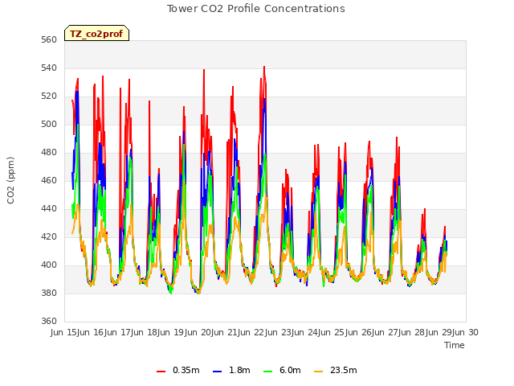This screenshot has height=386, width=514.
Task: Click the Jun 29 x-axis tick label
Action: pyautogui.click(x=439, y=332)
